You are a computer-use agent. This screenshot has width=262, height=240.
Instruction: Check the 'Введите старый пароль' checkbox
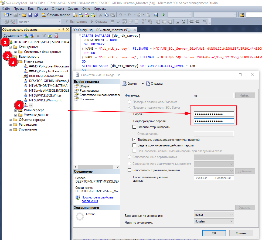pyautogui.click(x=134, y=127)
